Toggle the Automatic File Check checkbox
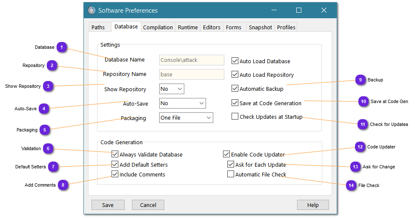415x218 pixels. click(231, 174)
